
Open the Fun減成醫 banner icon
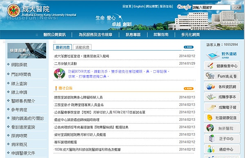click(210, 76)
